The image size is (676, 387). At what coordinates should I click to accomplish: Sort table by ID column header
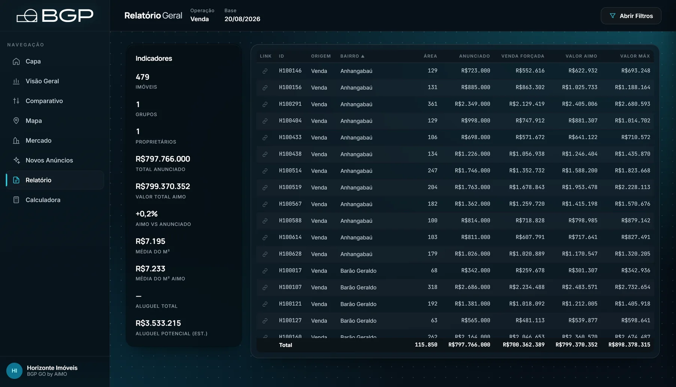tap(281, 56)
